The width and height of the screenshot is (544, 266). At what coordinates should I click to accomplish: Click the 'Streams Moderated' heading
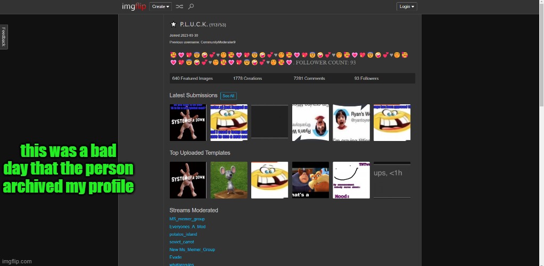tap(194, 211)
